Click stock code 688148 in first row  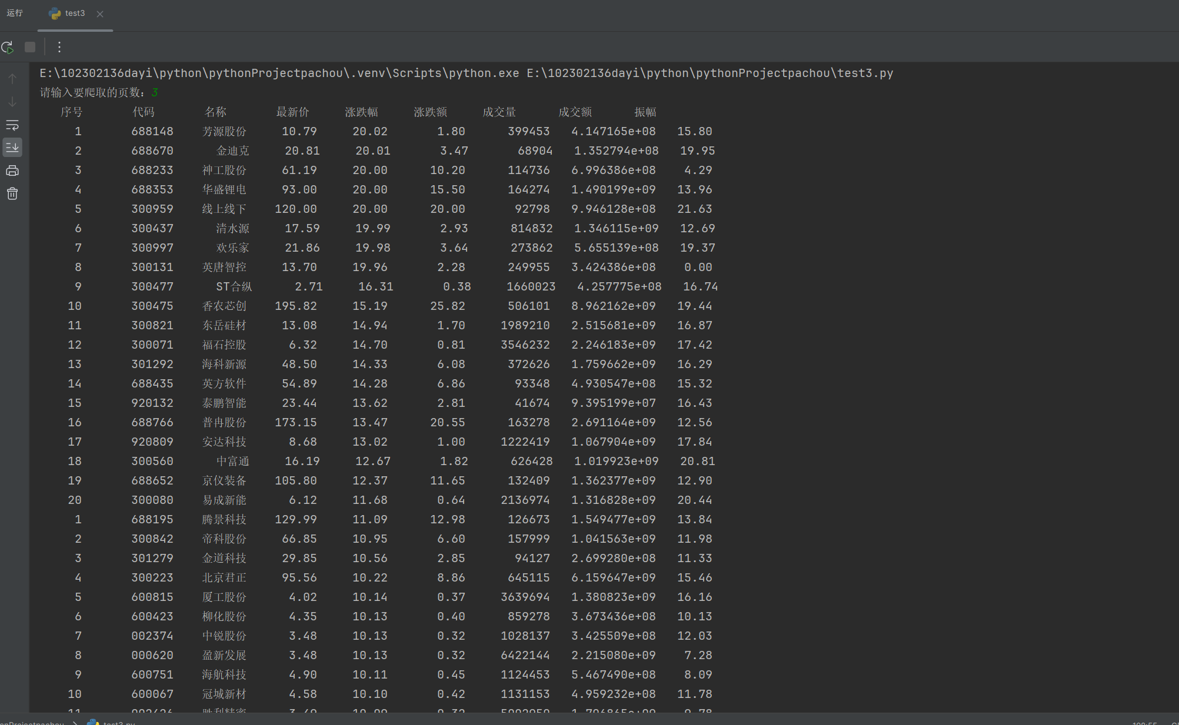[152, 131]
